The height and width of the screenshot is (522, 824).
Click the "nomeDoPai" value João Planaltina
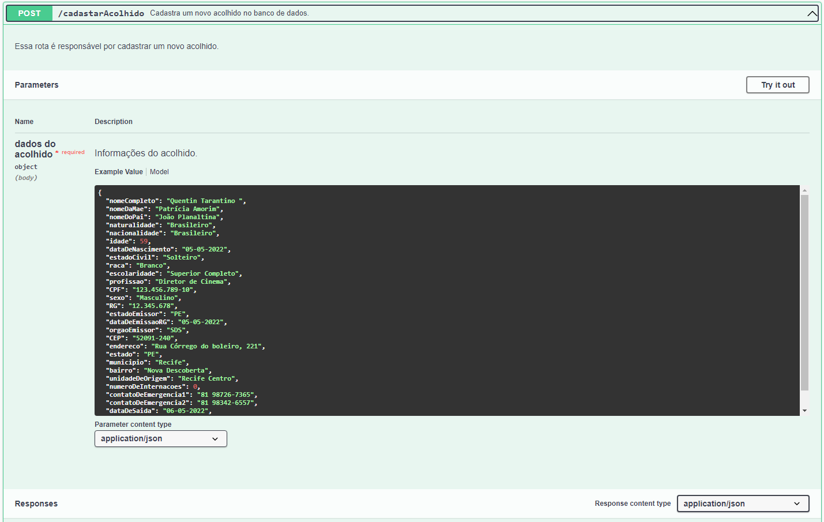187,217
